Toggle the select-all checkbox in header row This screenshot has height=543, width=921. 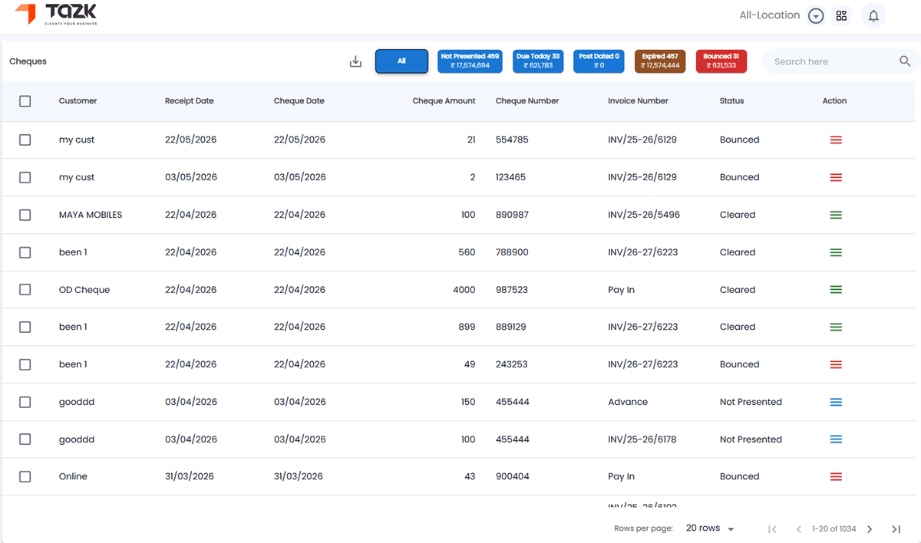point(25,100)
